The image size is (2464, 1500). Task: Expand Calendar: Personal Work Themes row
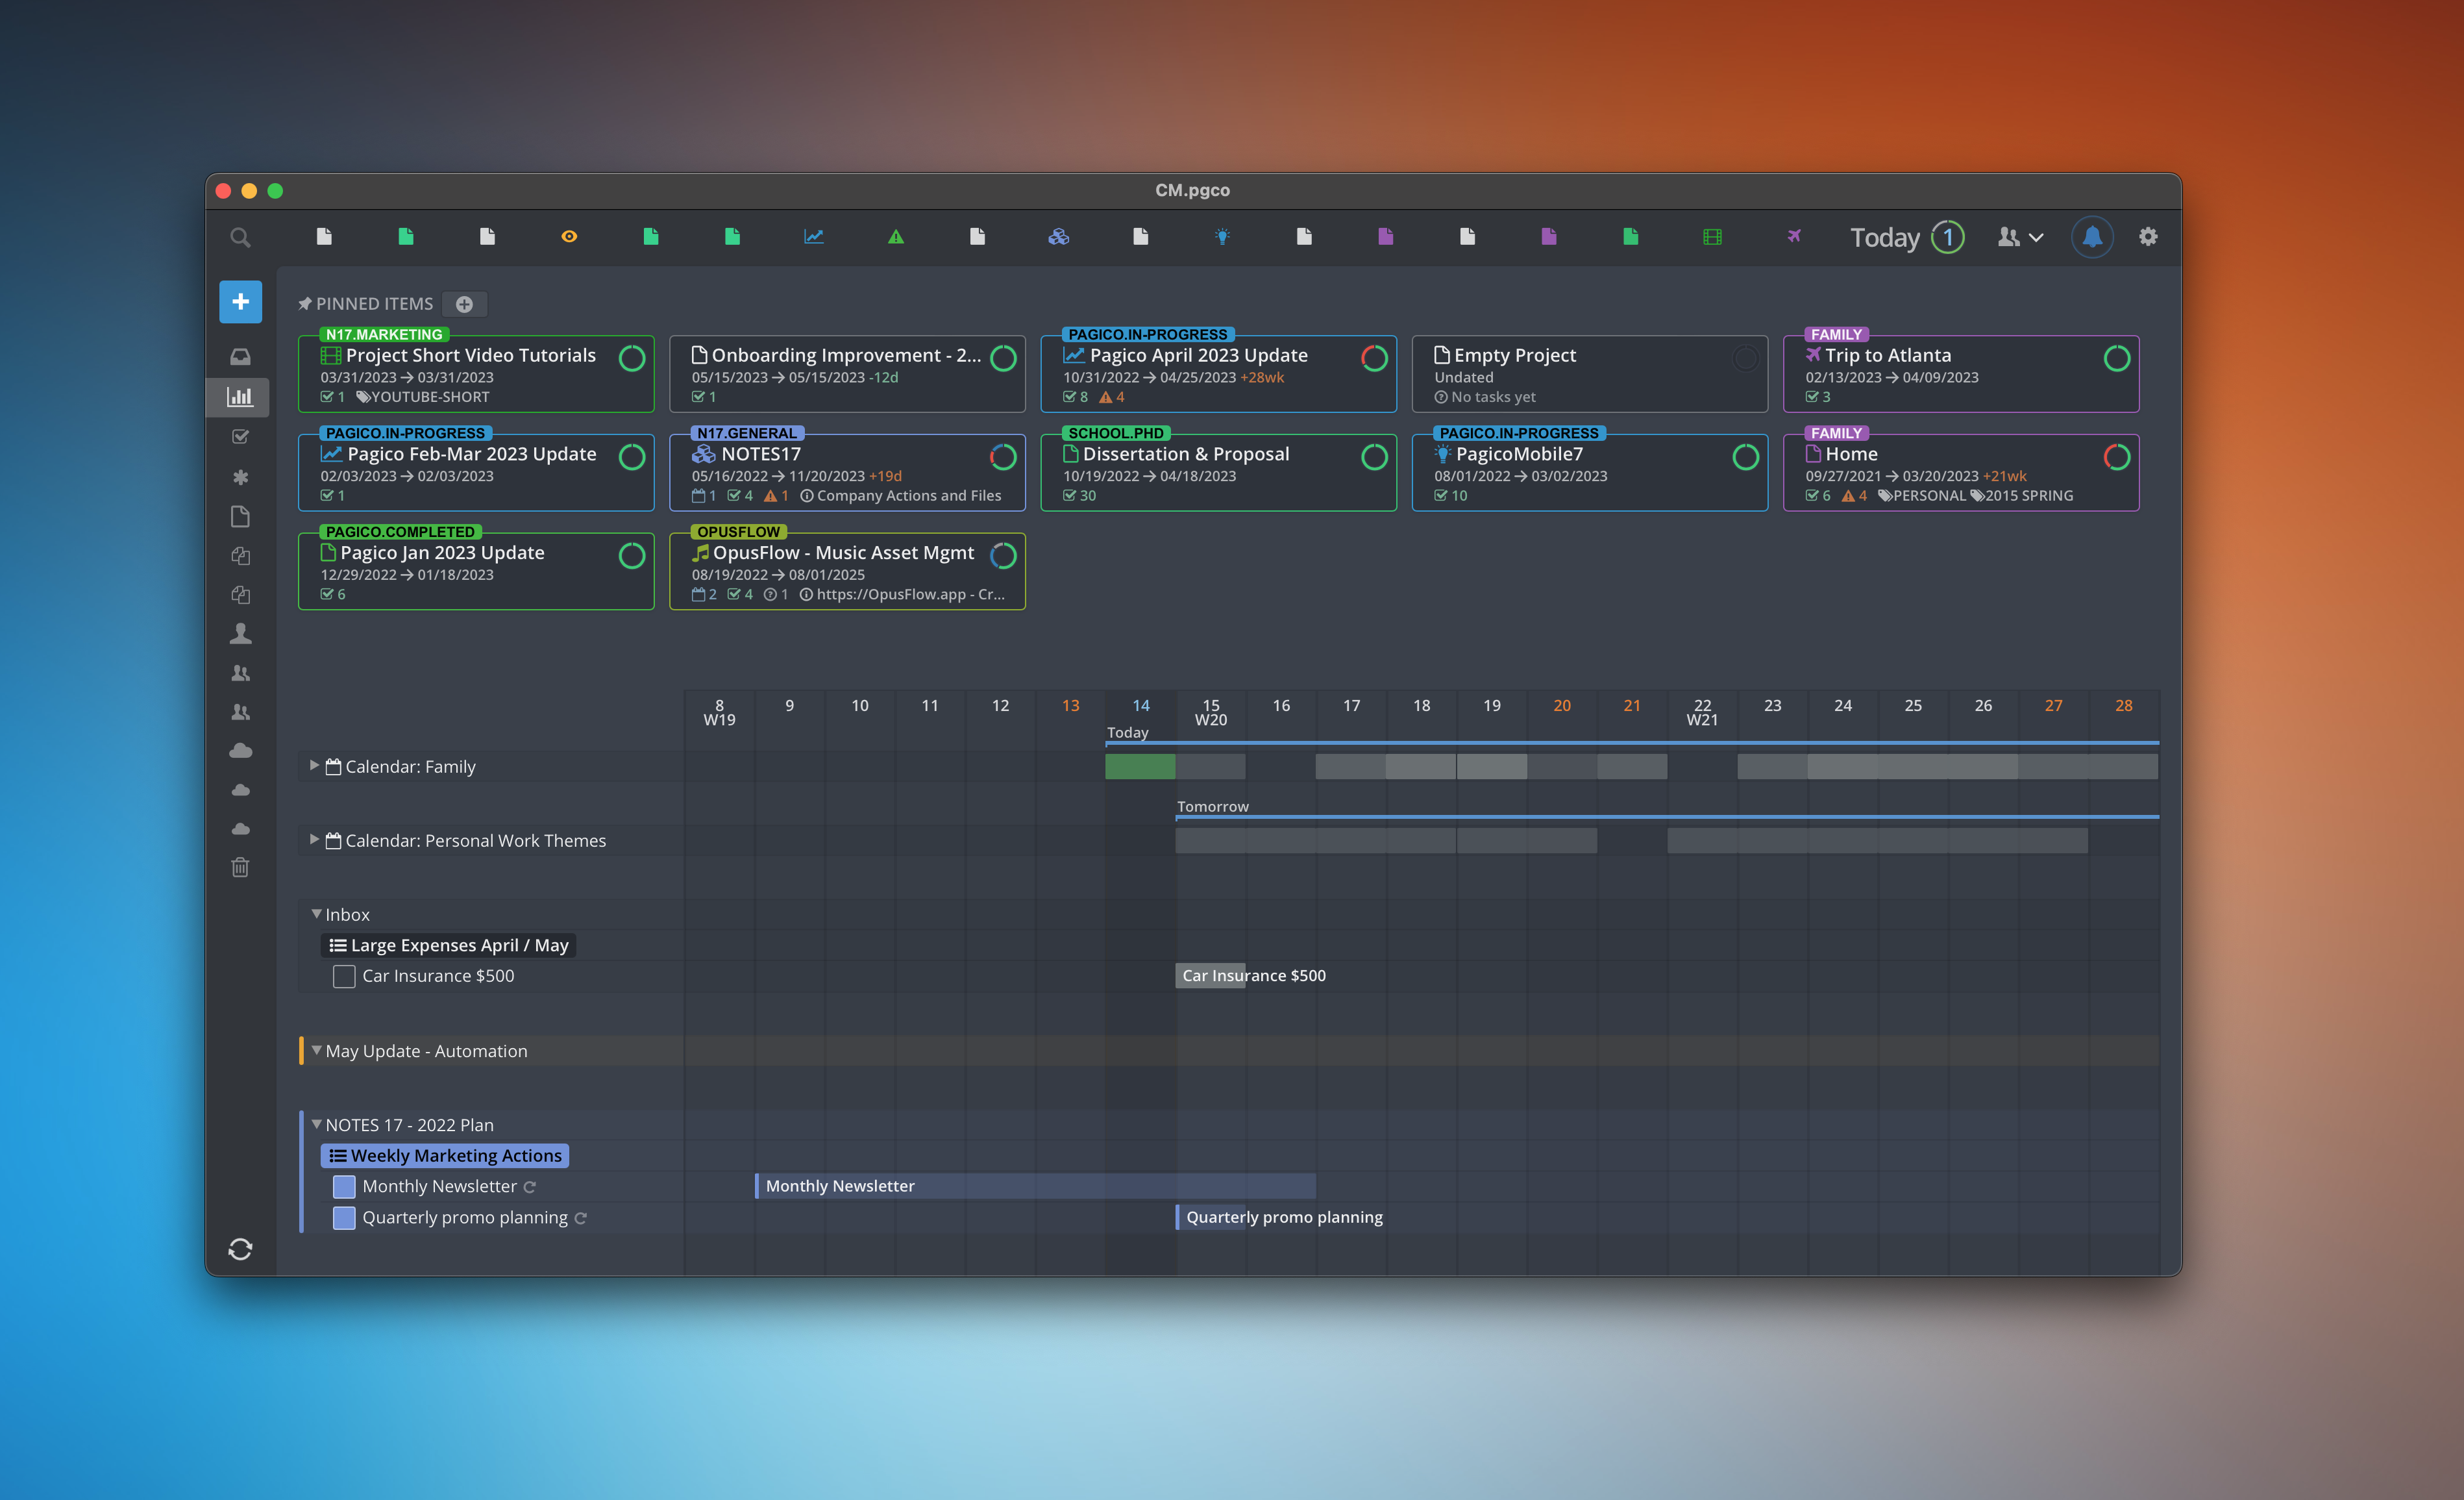click(314, 840)
